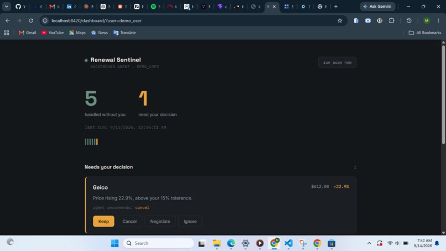The width and height of the screenshot is (446, 251).
Task: Open the taskbar clock and date
Action: [x=423, y=243]
